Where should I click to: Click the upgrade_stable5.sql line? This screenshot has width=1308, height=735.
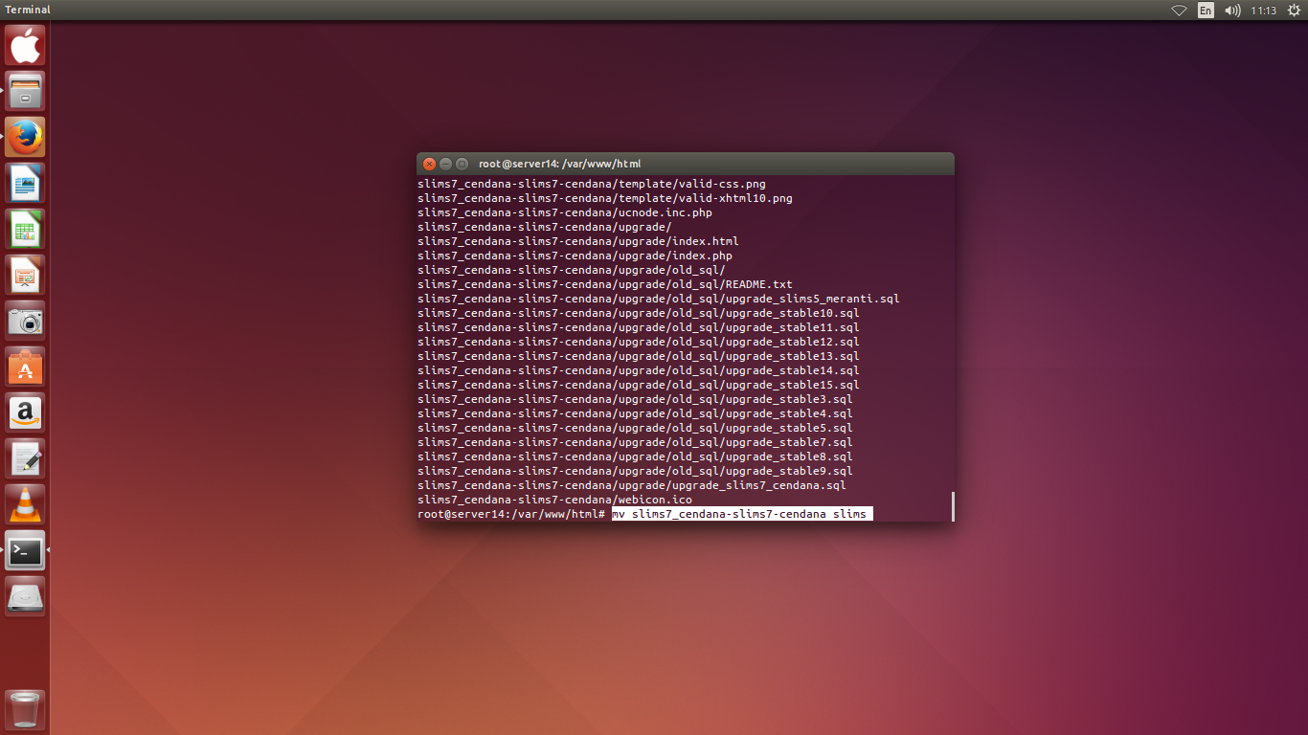click(x=635, y=428)
